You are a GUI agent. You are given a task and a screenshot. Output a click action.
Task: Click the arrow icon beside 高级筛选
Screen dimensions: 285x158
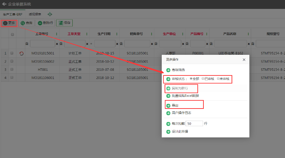coord(168,70)
